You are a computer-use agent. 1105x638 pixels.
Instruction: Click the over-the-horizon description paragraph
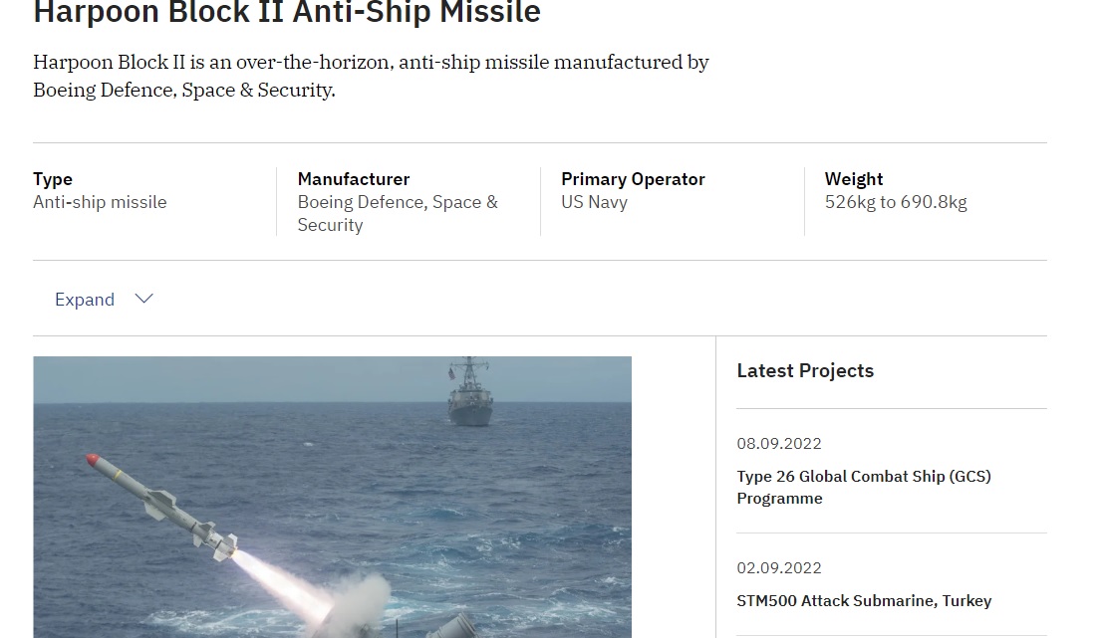(371, 76)
